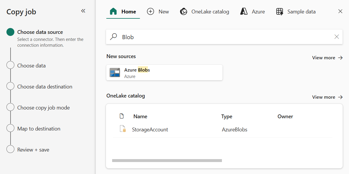Screen dimensions: 349x174
Task: Select the Choose data step circle
Action: [x=10, y=65]
